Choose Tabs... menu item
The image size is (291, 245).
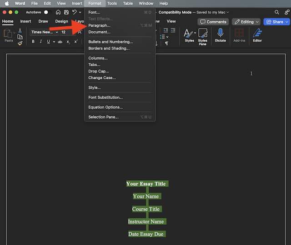coord(120,65)
